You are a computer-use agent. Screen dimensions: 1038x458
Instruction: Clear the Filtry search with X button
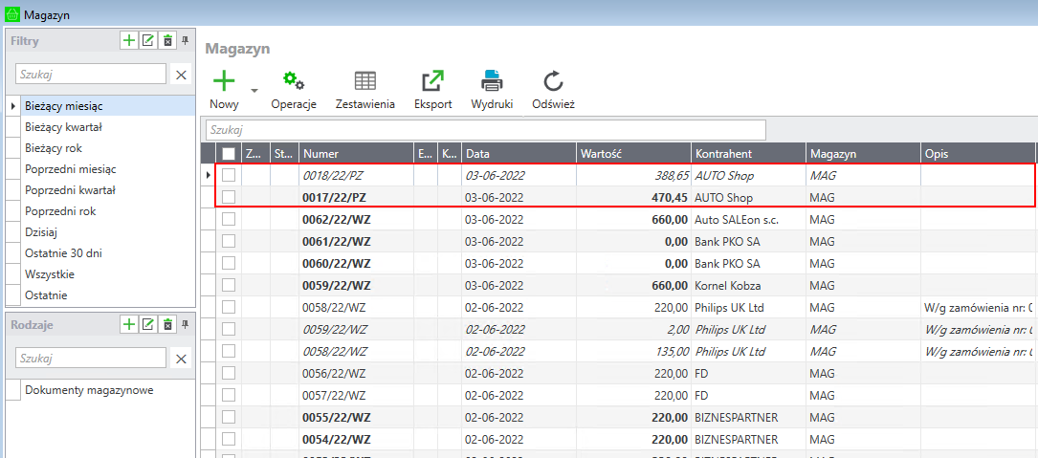click(x=182, y=75)
